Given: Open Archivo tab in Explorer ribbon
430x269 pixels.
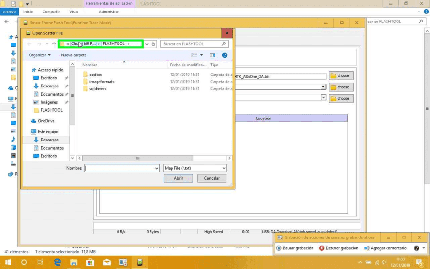Looking at the screenshot, I should [x=10, y=12].
